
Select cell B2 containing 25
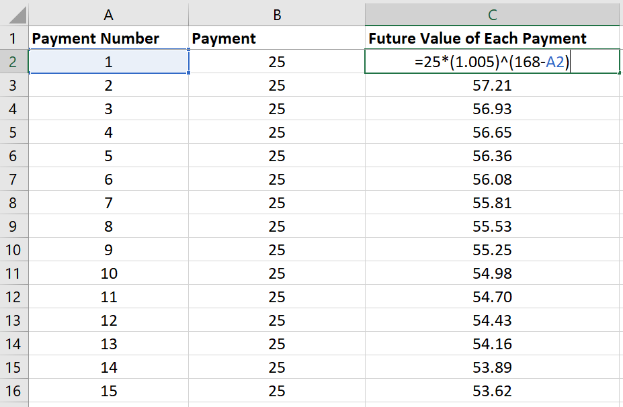tap(277, 62)
